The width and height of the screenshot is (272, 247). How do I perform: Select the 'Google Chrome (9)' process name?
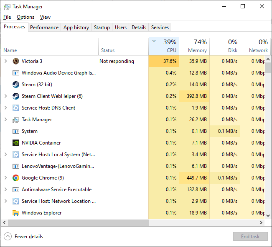(43, 178)
